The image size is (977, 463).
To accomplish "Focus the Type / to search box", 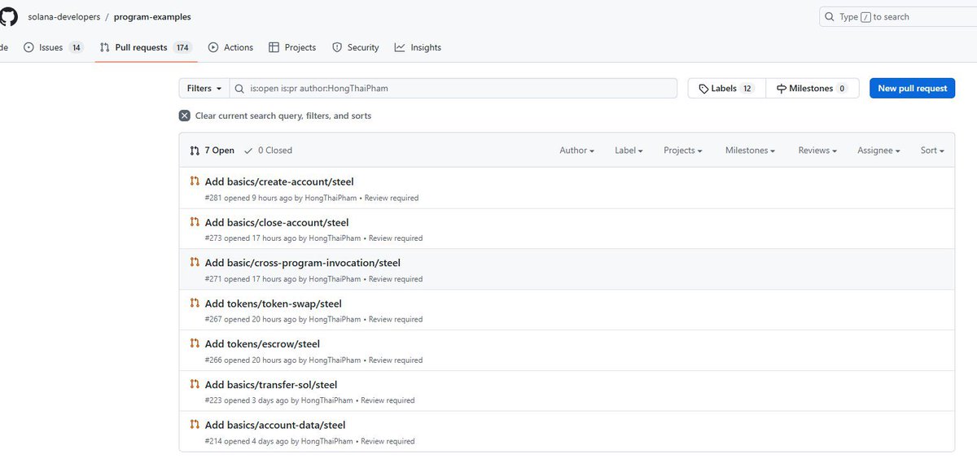I will coord(898,16).
